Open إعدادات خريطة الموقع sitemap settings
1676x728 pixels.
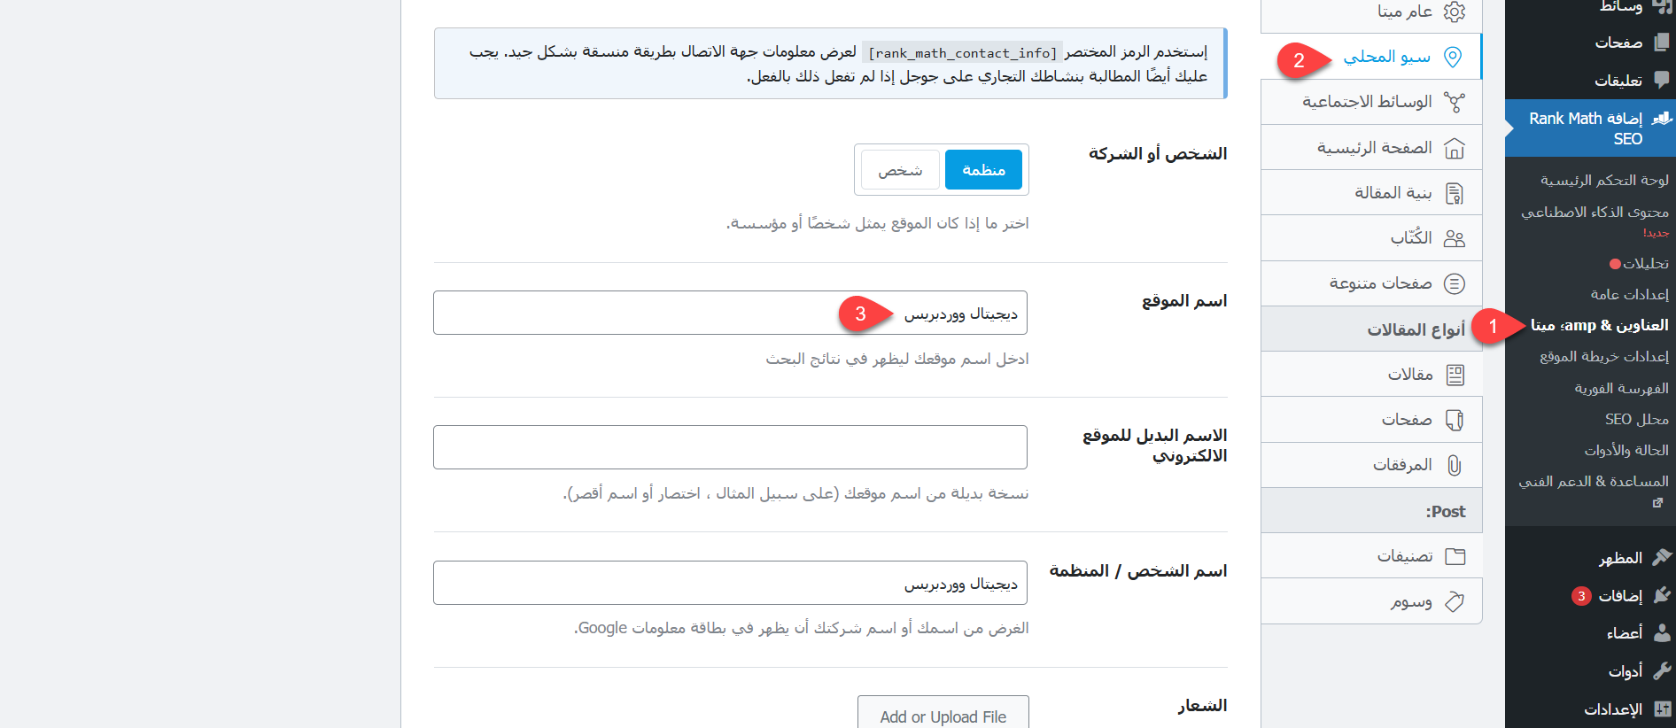[1604, 356]
